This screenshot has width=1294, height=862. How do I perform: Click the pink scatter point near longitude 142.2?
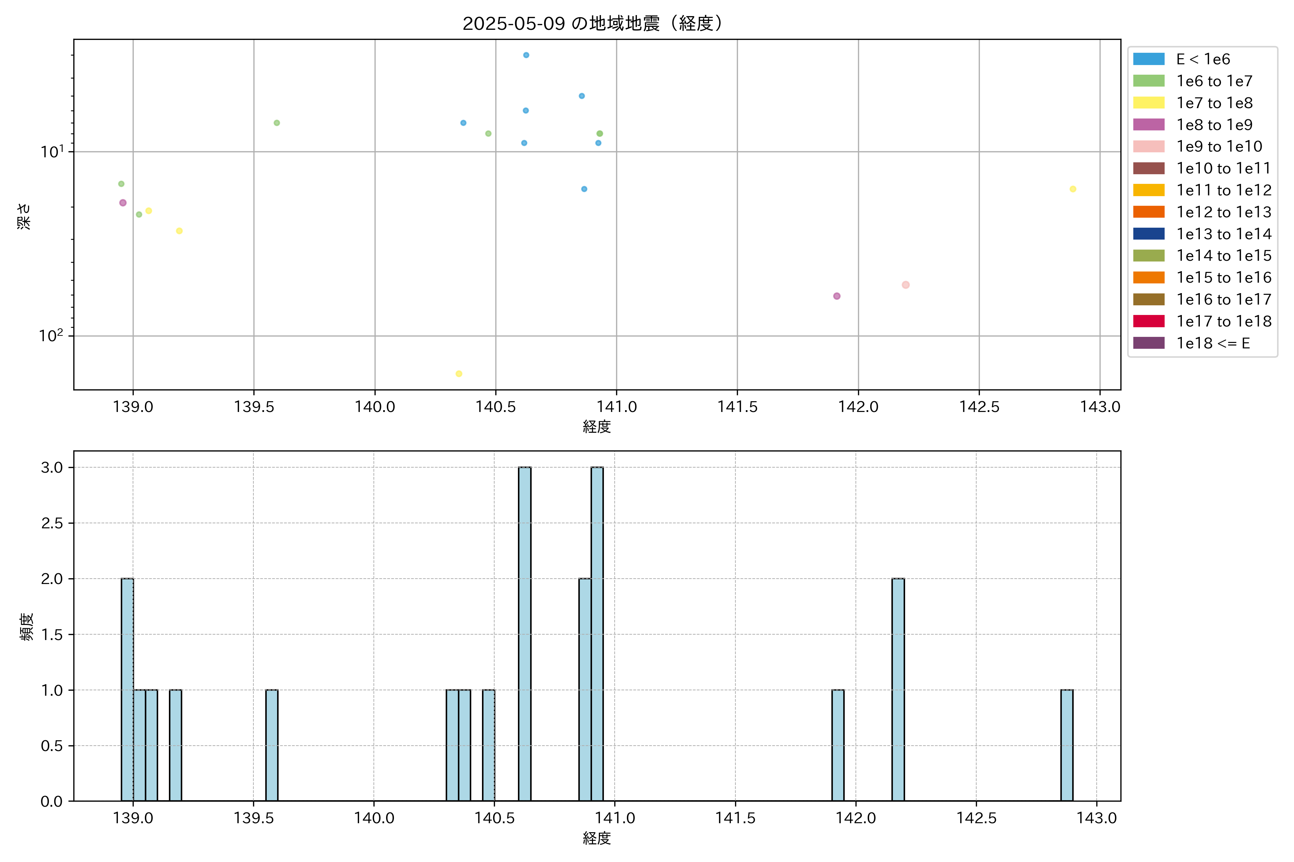(x=905, y=285)
